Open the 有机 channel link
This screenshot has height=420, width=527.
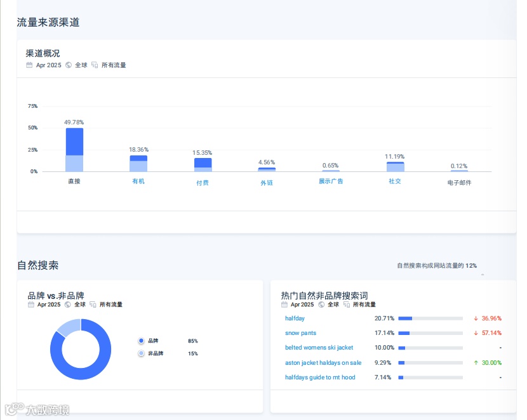pos(138,181)
